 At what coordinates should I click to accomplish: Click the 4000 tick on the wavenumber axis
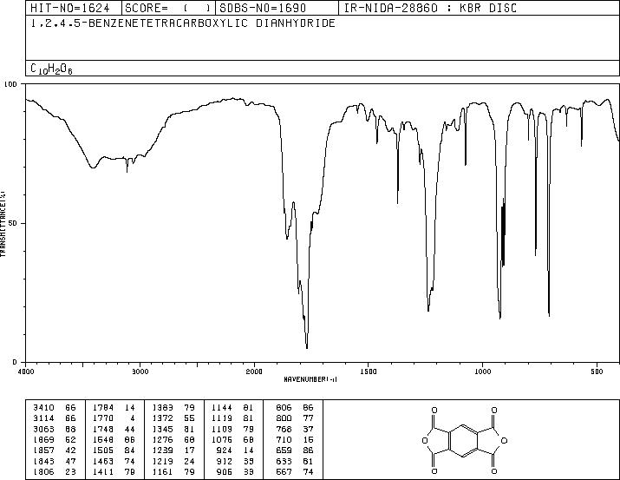(x=26, y=372)
